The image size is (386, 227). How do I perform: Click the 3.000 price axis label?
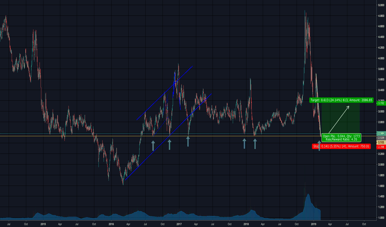pyautogui.click(x=381, y=111)
